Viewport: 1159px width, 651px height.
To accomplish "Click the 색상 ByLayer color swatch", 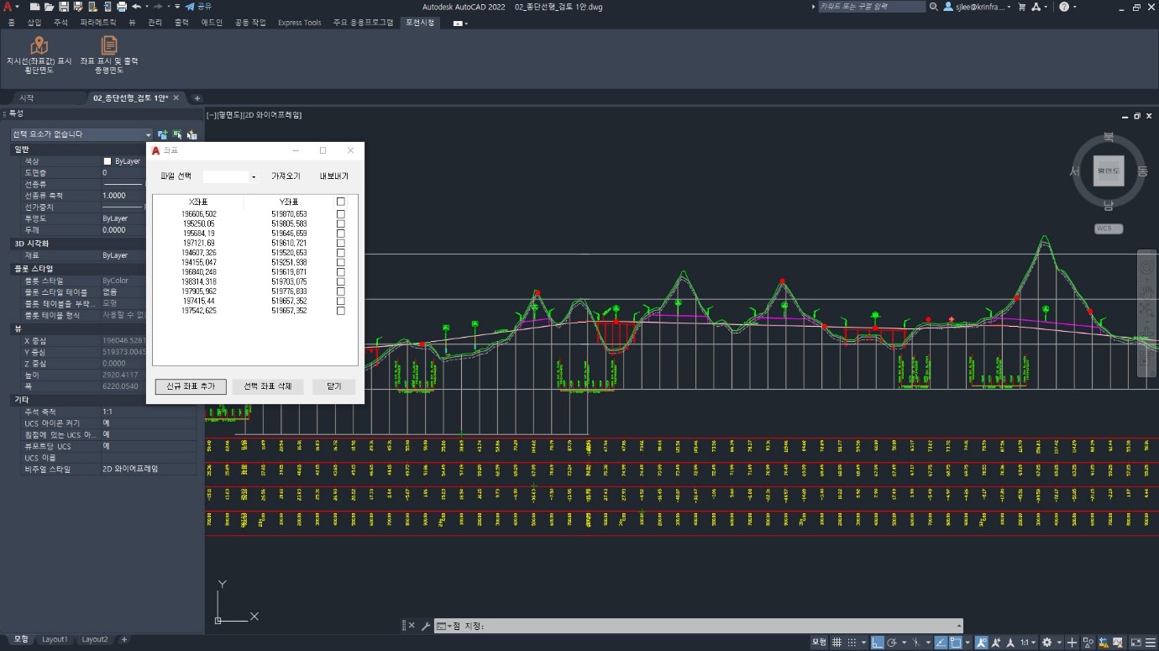I will coord(107,161).
